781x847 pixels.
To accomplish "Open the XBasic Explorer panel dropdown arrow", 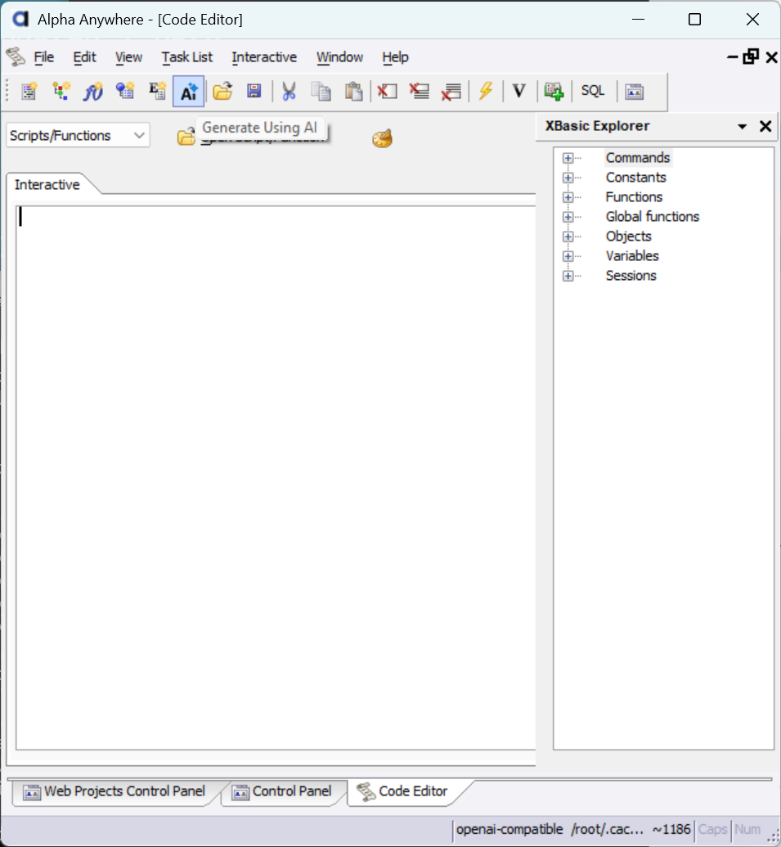I will pyautogui.click(x=742, y=126).
